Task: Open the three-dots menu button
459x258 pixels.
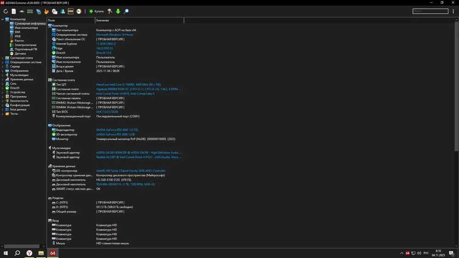Action: tap(453, 11)
